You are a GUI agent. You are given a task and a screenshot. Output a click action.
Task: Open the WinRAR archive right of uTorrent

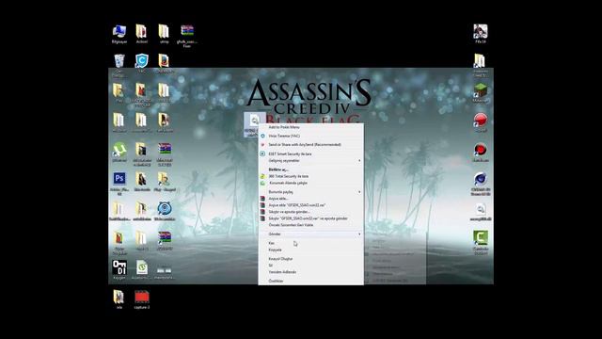(165, 154)
